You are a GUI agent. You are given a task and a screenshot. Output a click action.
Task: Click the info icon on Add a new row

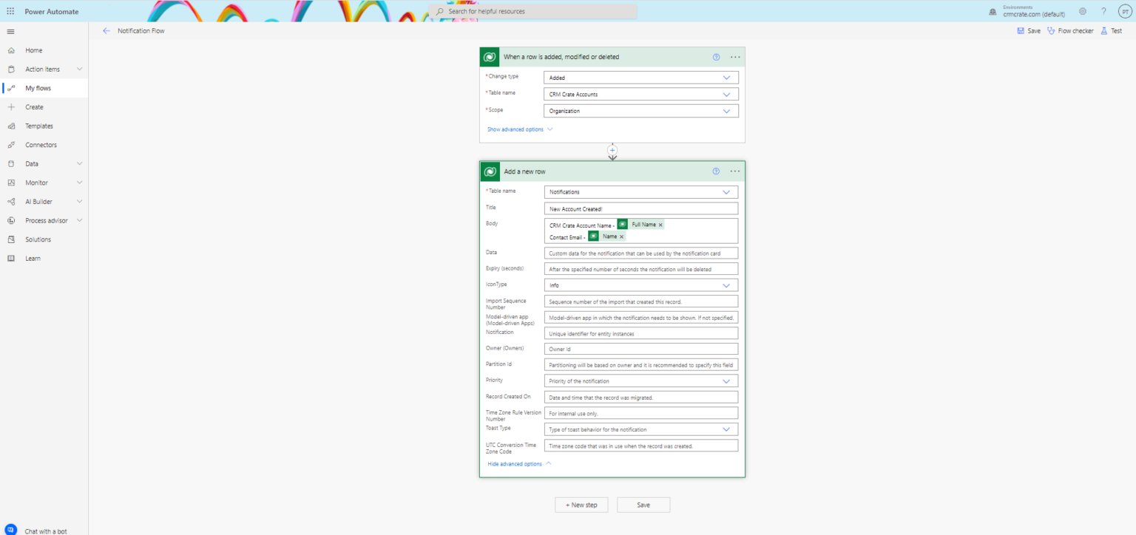[x=715, y=171]
